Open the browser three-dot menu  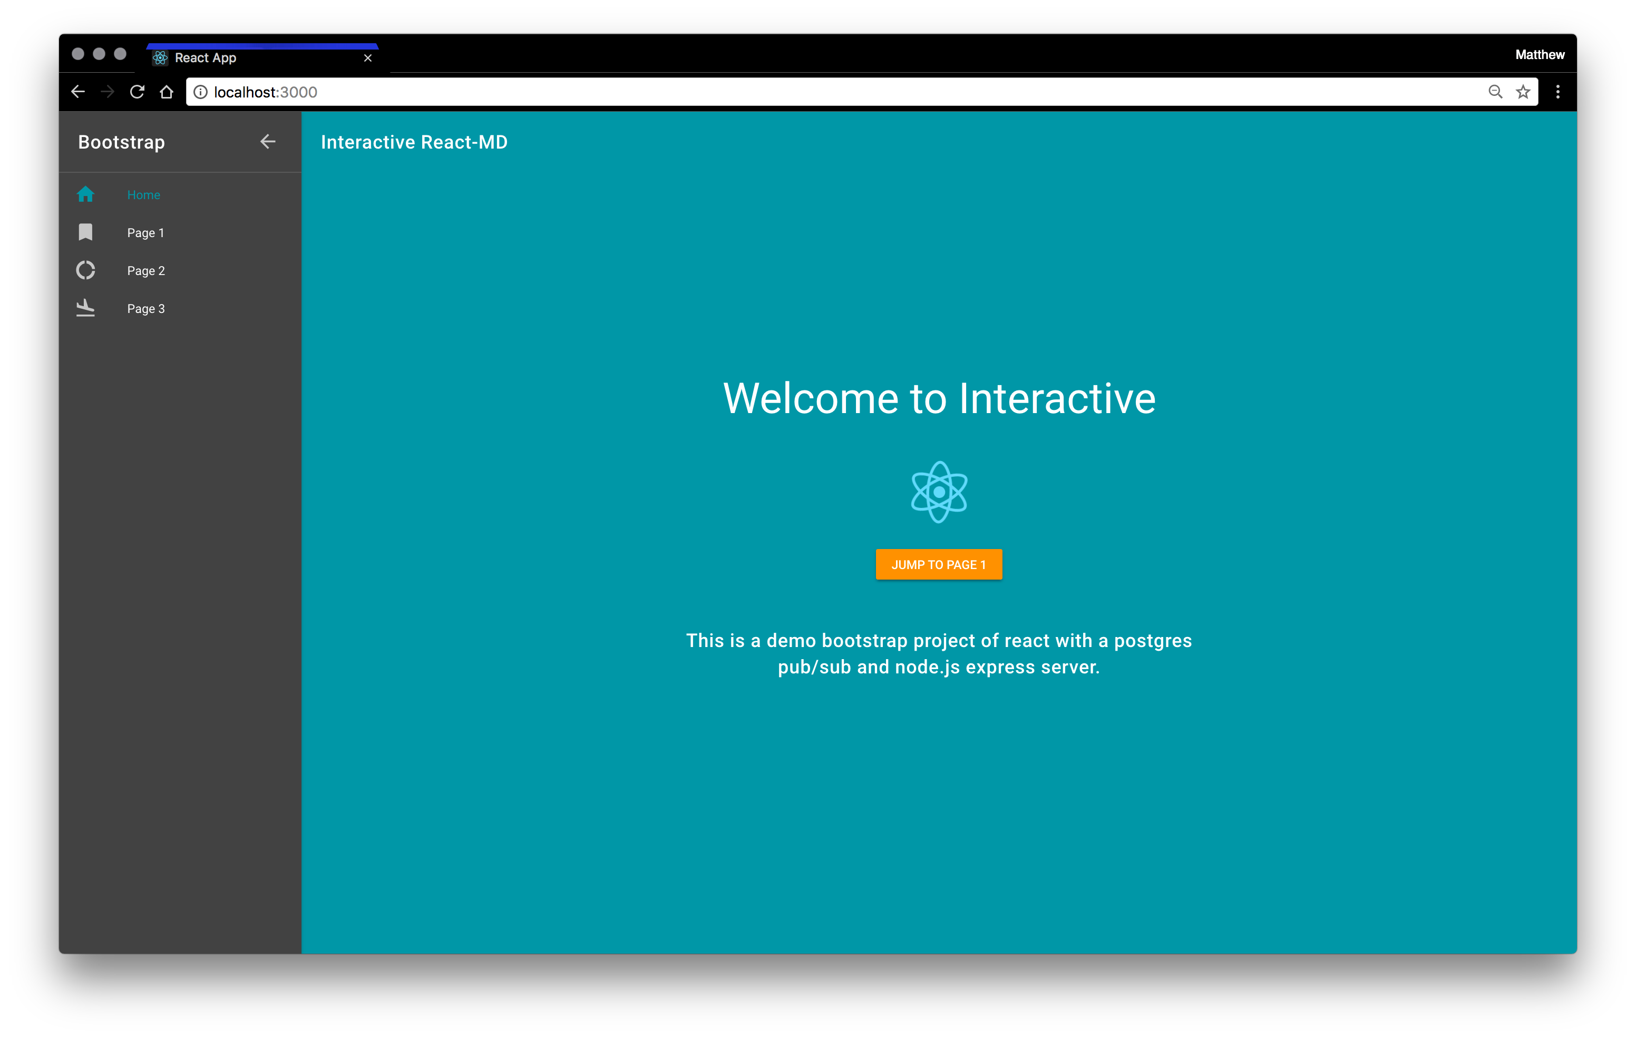[x=1558, y=92]
